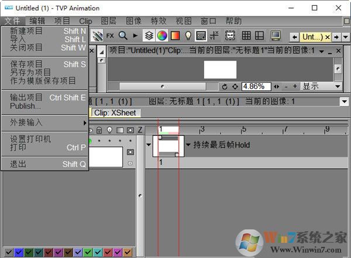Toggle the timeline panel icon

click(201, 36)
